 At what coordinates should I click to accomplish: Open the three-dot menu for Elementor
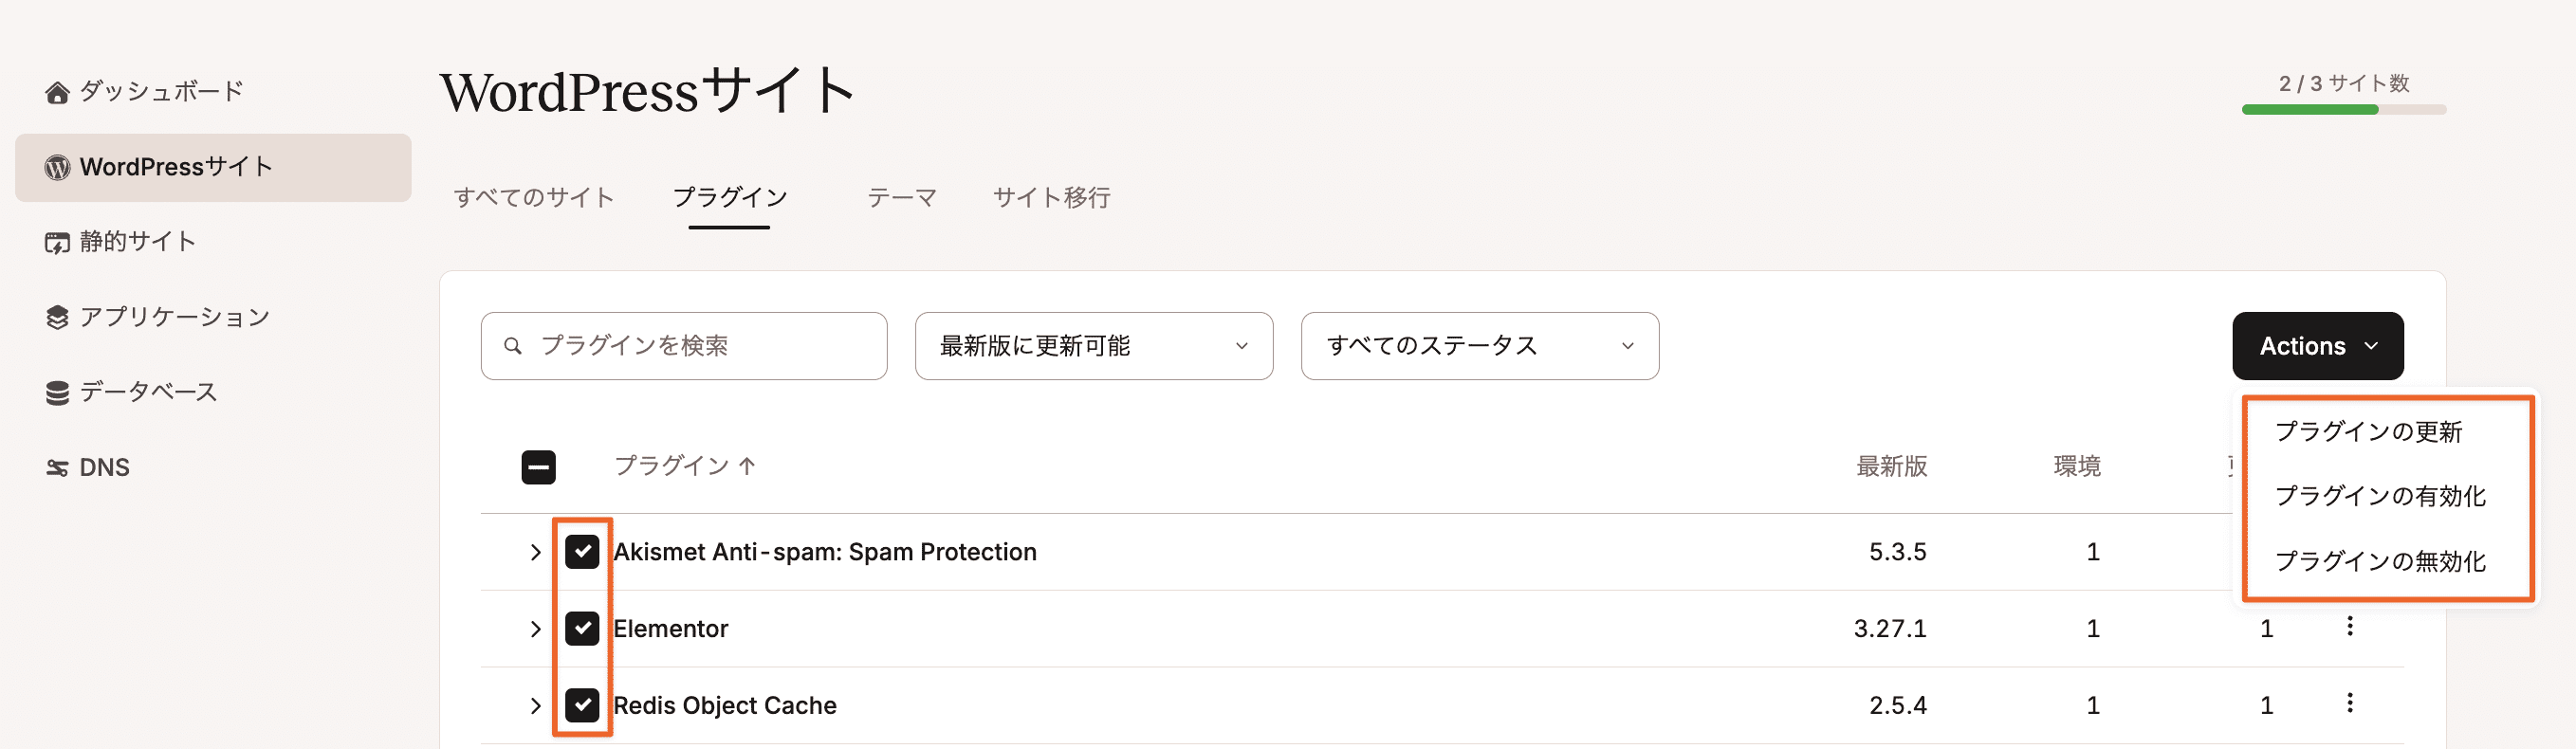click(2349, 626)
